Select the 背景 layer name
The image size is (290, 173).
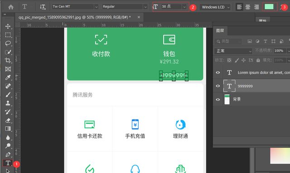(237, 99)
